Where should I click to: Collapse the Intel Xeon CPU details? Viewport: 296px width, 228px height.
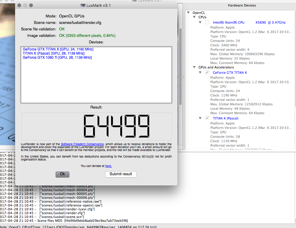tap(200, 22)
